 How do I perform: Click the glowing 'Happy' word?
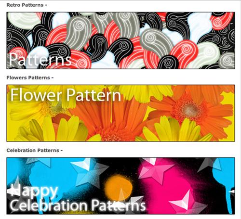point(33,192)
